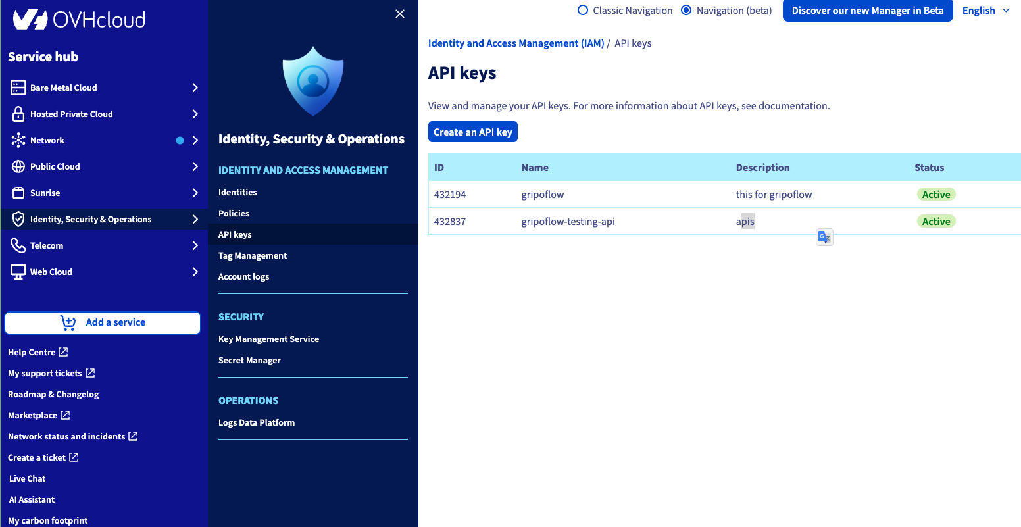
Task: Click the Name column header
Action: [x=535, y=168]
